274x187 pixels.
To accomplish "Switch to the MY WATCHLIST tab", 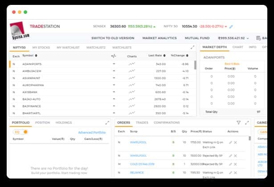I will 68,48.
